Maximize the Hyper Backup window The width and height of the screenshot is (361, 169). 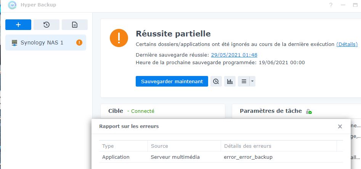(x=355, y=5)
